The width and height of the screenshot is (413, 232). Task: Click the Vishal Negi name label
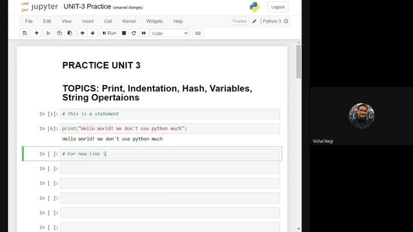323,141
